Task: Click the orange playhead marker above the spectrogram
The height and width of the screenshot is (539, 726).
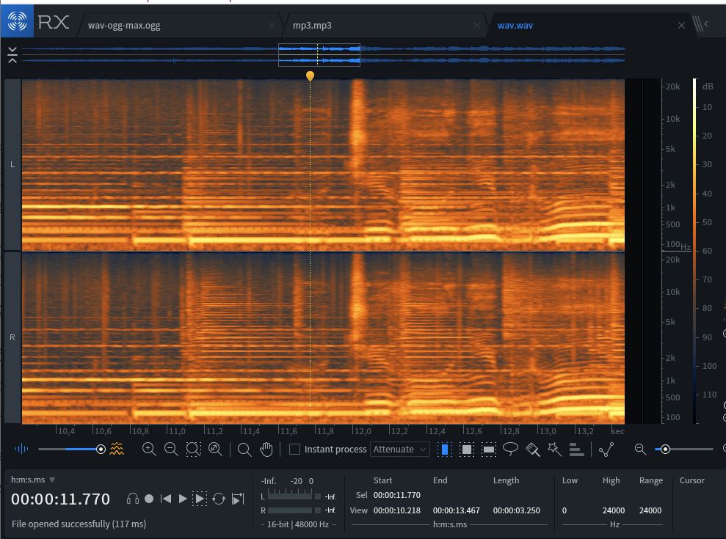Action: tap(310, 76)
